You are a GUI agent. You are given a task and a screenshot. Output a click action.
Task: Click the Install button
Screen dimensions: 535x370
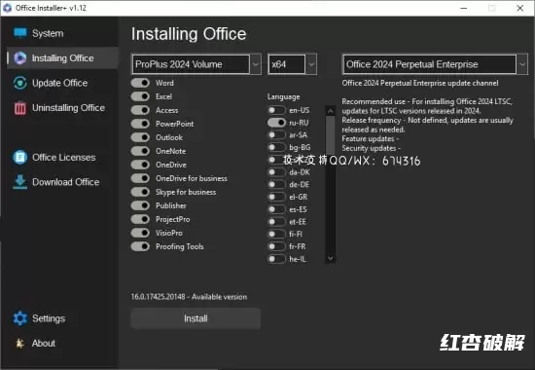(196, 318)
